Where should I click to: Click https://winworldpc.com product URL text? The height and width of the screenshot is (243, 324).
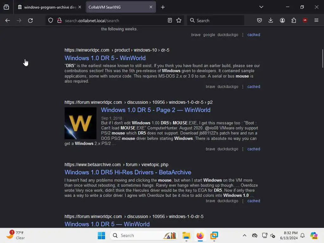[x=117, y=50]
